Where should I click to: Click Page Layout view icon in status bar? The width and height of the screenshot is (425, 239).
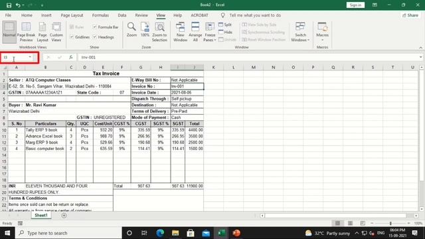point(350,223)
